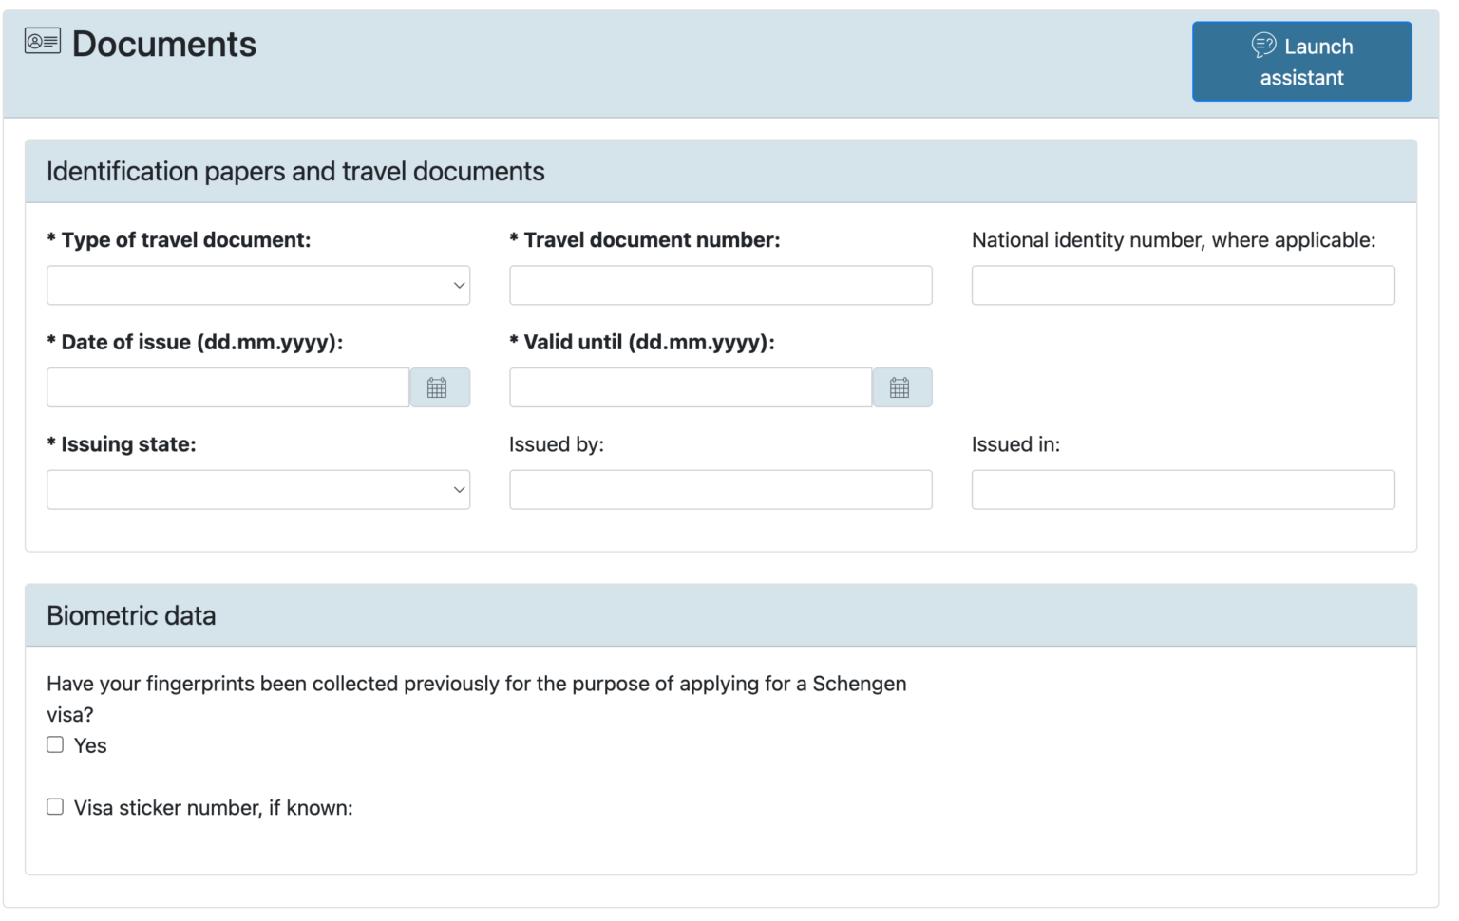Click the Valid until input box
Image resolution: width=1459 pixels, height=921 pixels.
click(x=691, y=386)
